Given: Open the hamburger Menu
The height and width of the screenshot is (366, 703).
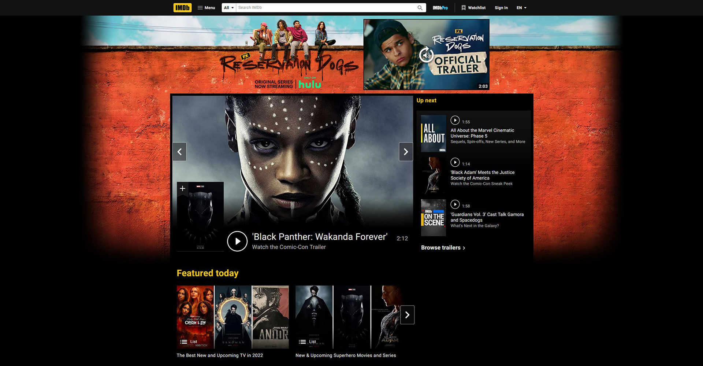Looking at the screenshot, I should pos(206,8).
